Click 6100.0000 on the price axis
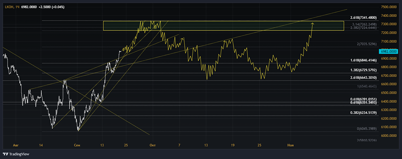 pyautogui.click(x=389, y=127)
